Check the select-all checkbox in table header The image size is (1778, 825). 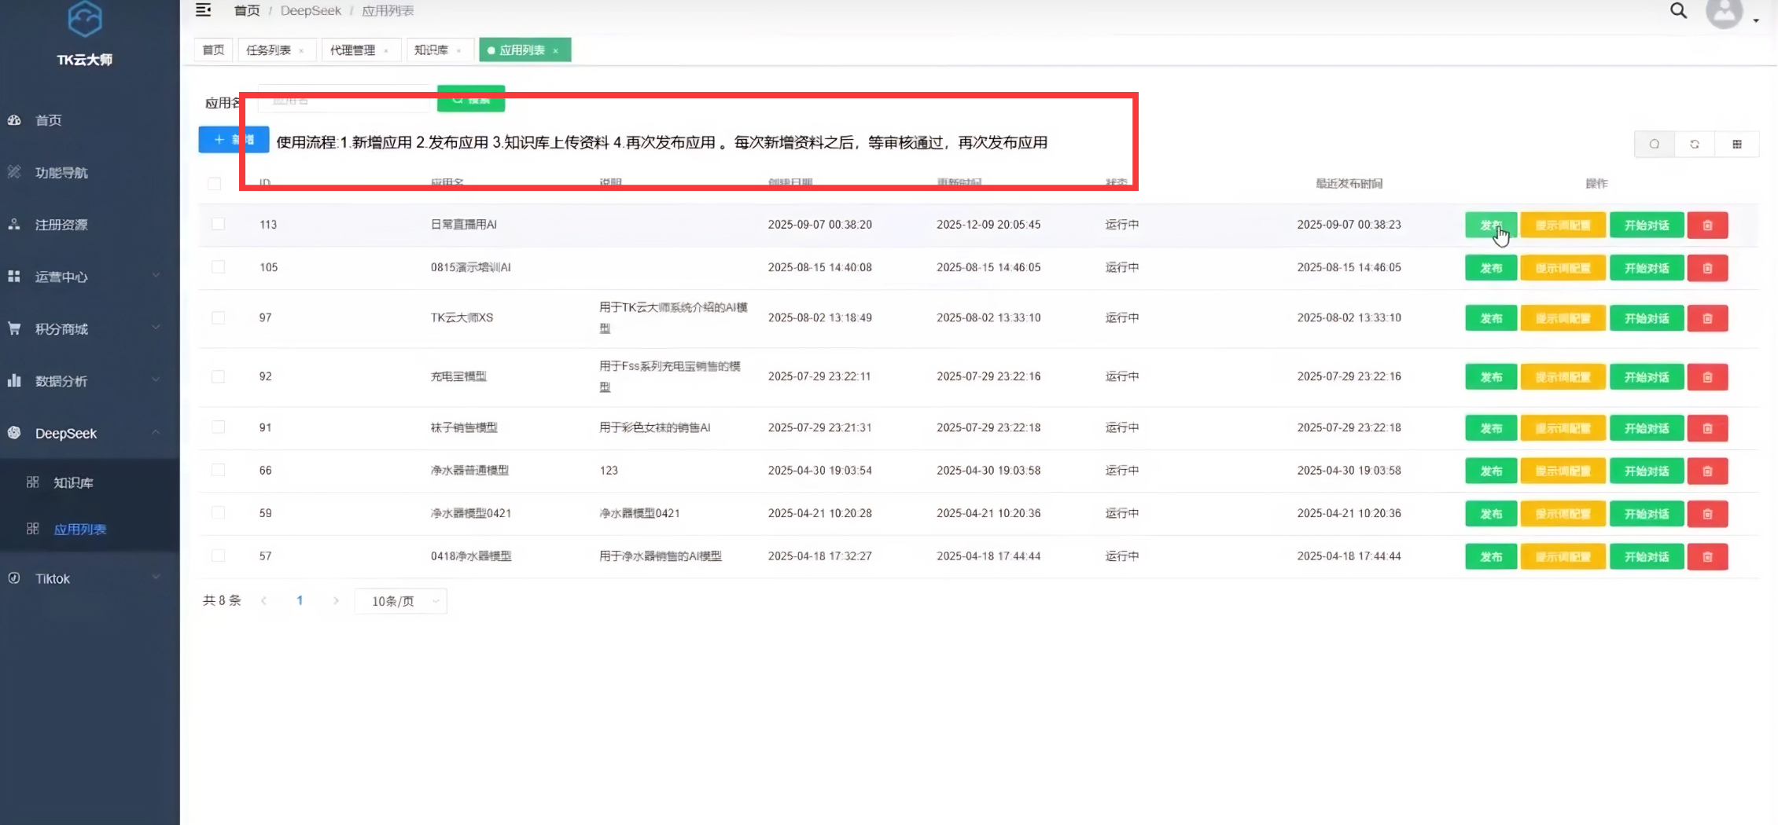point(215,183)
